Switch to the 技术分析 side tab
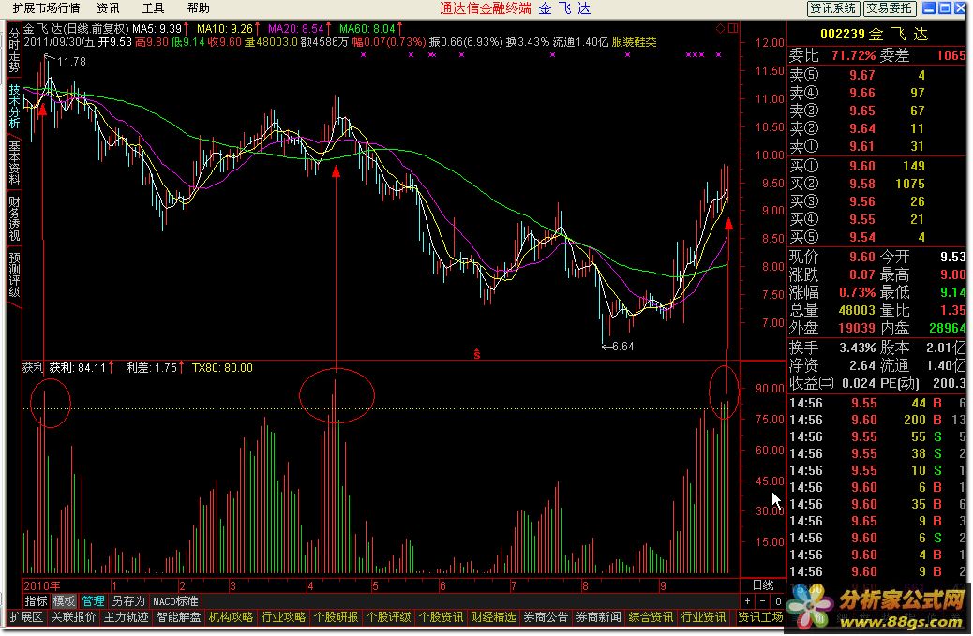Screen dimensions: 973x636 click(14, 106)
